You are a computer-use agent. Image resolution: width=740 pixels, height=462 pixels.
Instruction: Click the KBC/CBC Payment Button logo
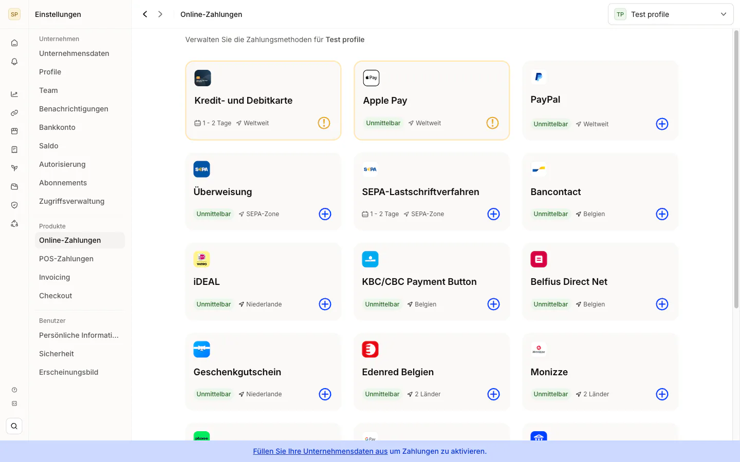click(x=370, y=259)
